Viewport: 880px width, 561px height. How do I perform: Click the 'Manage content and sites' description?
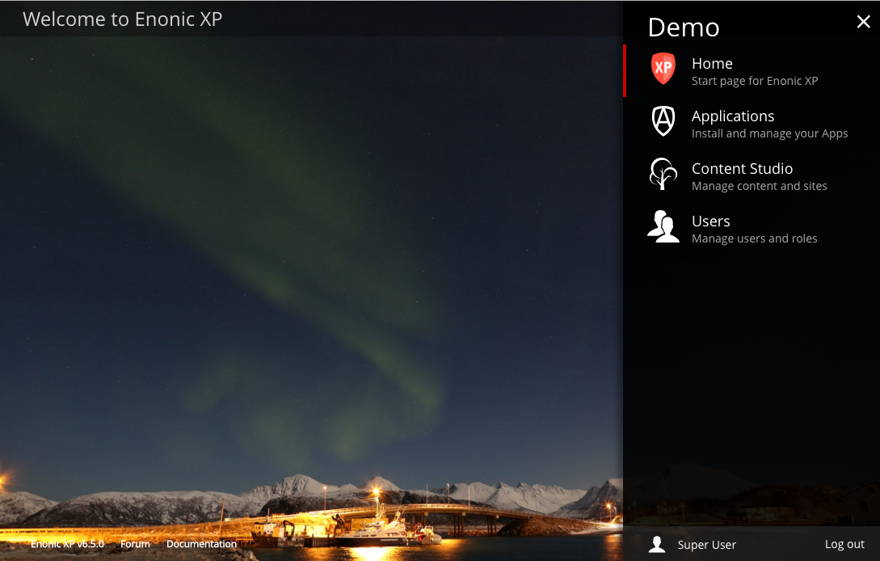760,186
